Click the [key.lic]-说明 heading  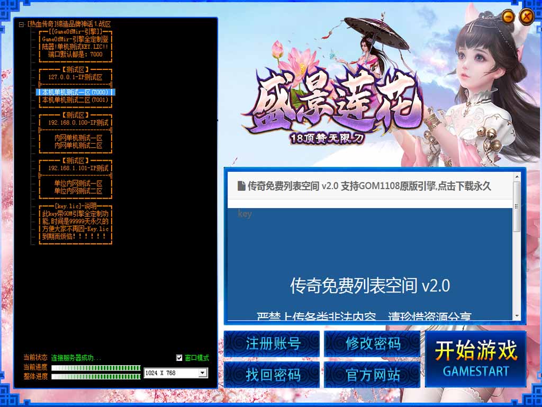point(75,206)
